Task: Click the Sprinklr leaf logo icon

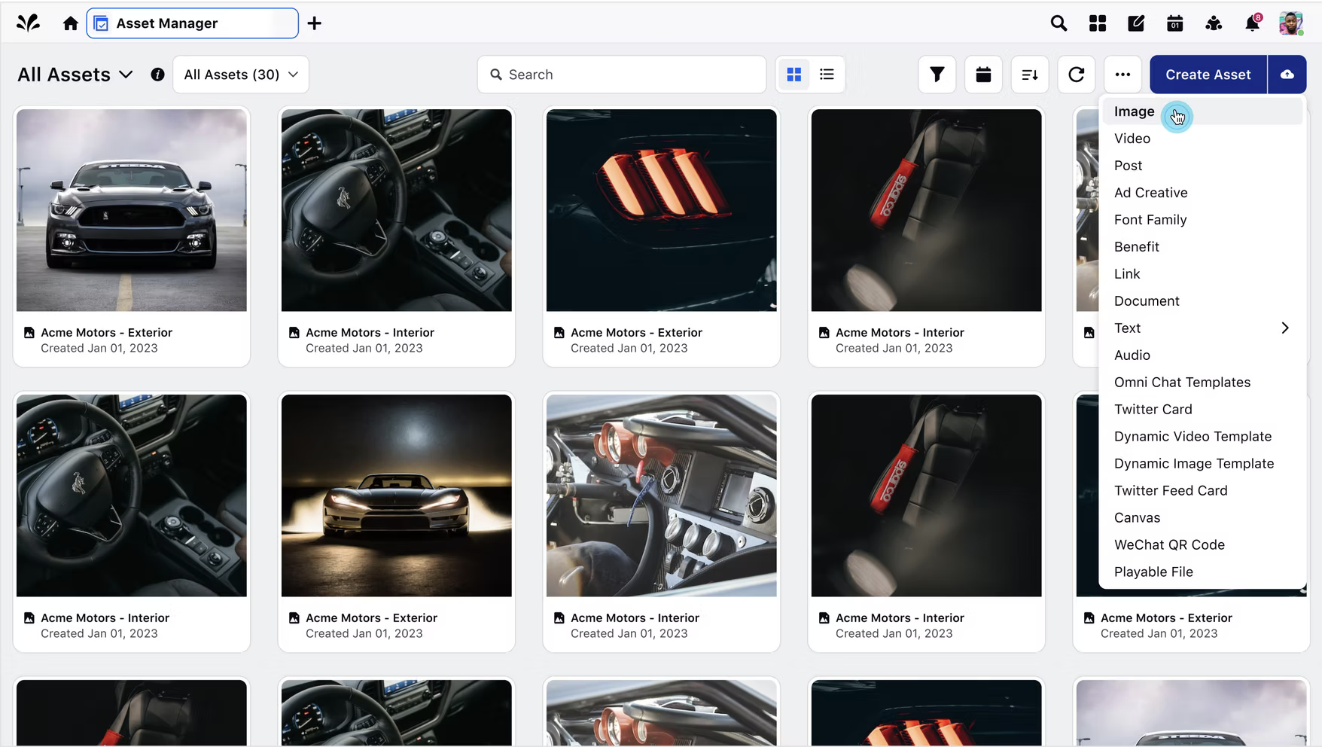Action: pos(28,23)
